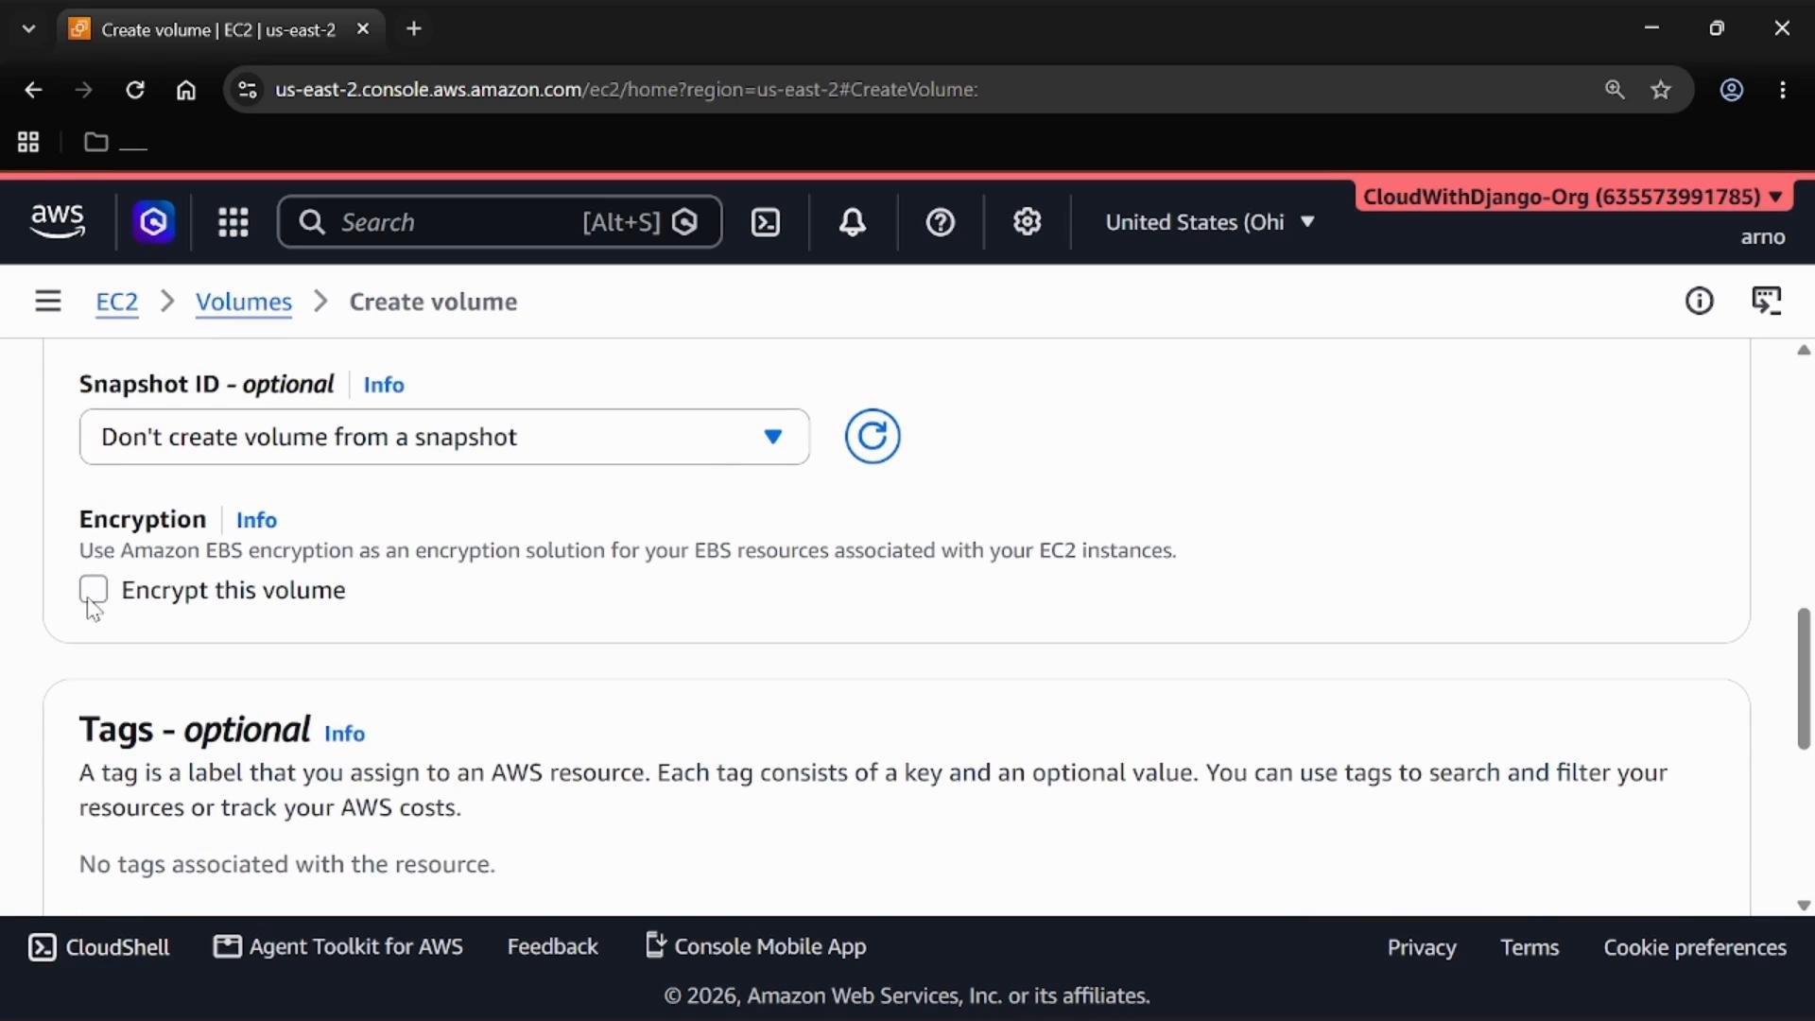The image size is (1815, 1021).
Task: Open the help question mark menu
Action: click(x=940, y=222)
